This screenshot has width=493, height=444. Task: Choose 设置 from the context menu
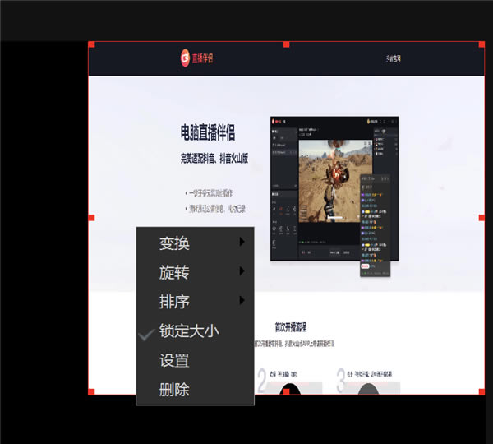click(174, 361)
